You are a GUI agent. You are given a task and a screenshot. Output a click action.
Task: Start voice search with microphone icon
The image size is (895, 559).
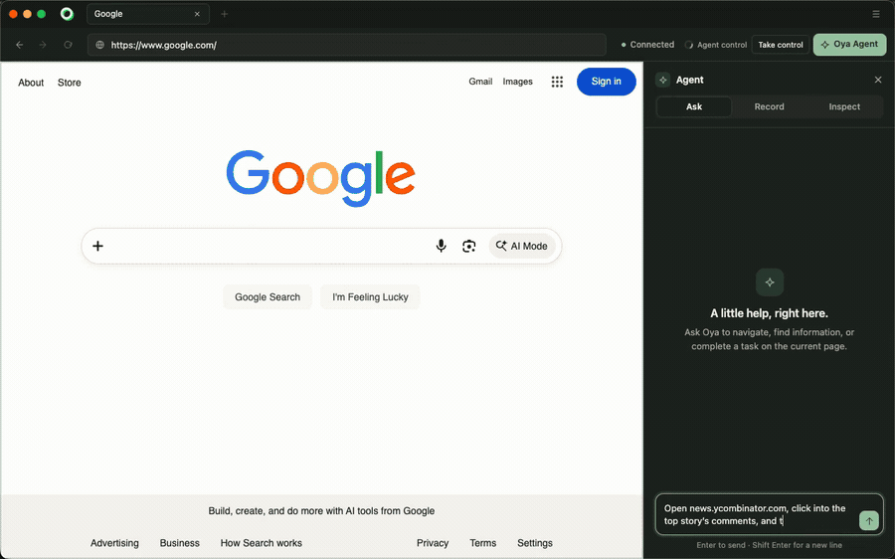point(441,246)
